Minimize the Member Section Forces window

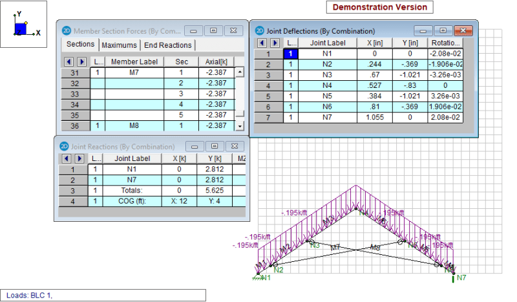pos(193,30)
